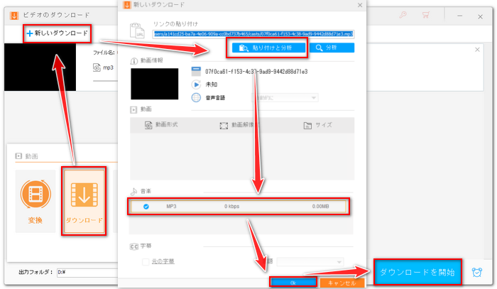Click the key registration icon in title bar
Viewport: 497px width, 289px height.
tap(403, 15)
